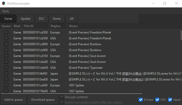
Task: Select title ID 000500001015ed00
Action: click(35, 79)
